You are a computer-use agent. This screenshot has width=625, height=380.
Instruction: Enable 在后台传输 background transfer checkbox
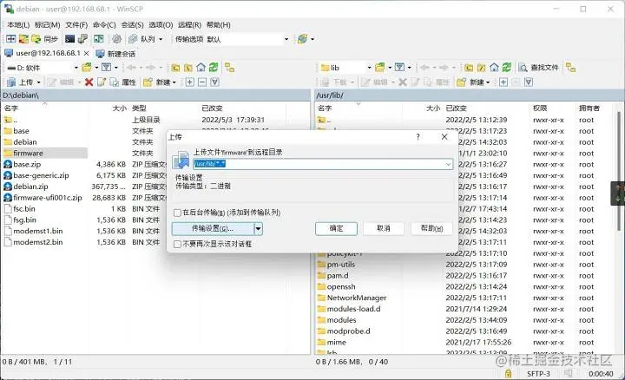pos(178,213)
